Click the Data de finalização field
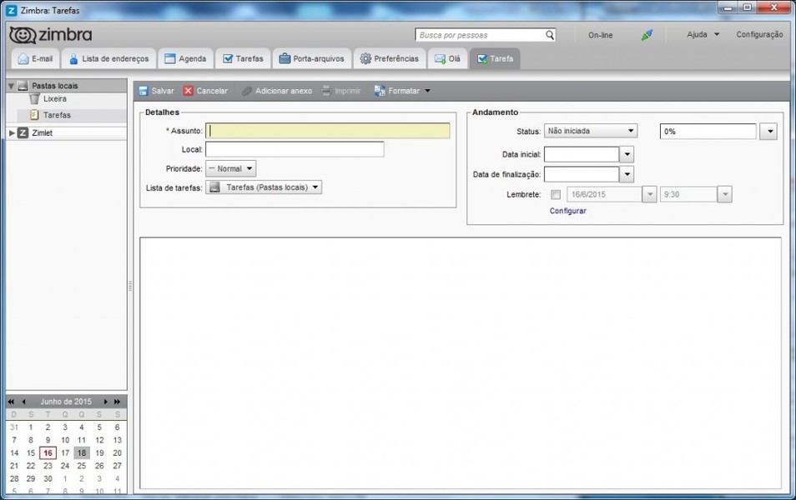This screenshot has width=796, height=500. click(582, 174)
